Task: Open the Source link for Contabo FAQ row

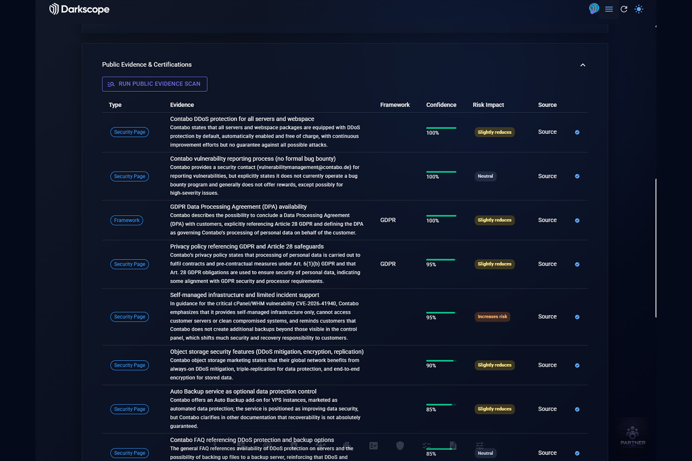Action: [547, 453]
